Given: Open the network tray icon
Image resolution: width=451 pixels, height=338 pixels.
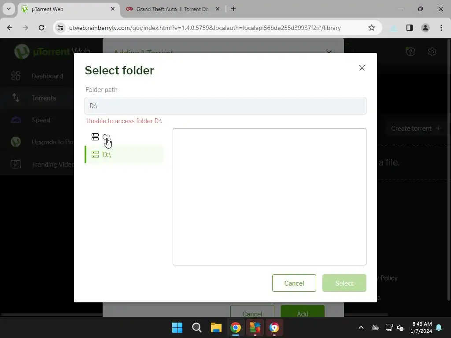Looking at the screenshot, I should (x=389, y=327).
